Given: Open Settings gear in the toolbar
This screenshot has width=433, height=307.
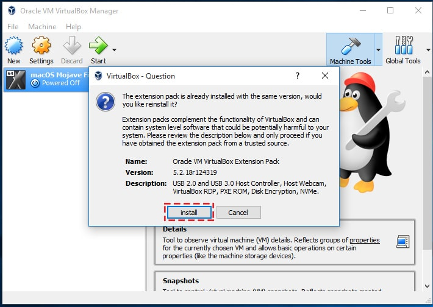Looking at the screenshot, I should click(41, 45).
